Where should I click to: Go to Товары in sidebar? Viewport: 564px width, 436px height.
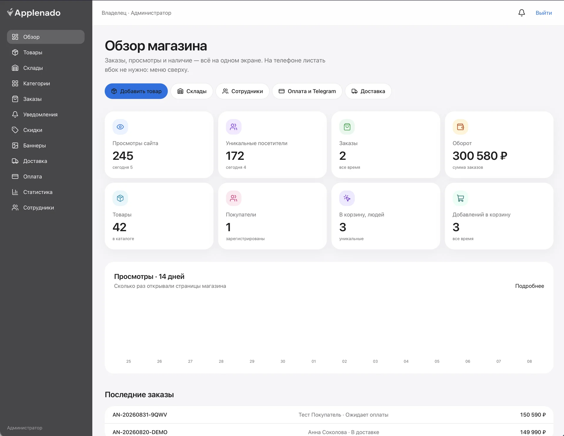tap(46, 52)
